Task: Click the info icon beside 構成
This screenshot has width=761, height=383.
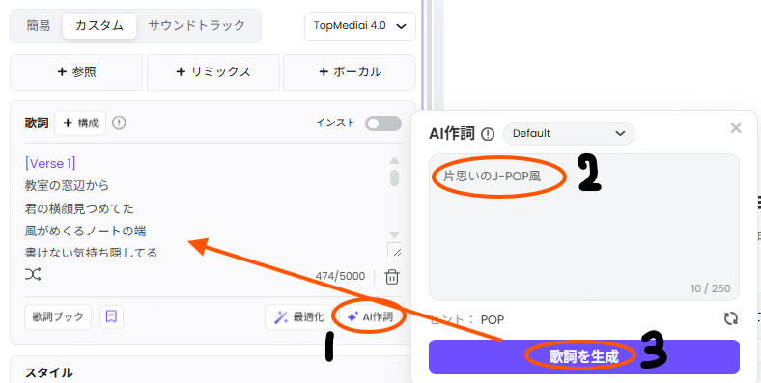Action: [x=119, y=123]
